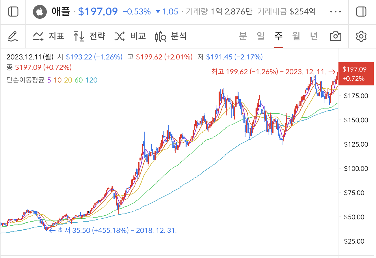The image size is (376, 258).
Task: Switch to the 년 yearly interval
Action: point(314,36)
